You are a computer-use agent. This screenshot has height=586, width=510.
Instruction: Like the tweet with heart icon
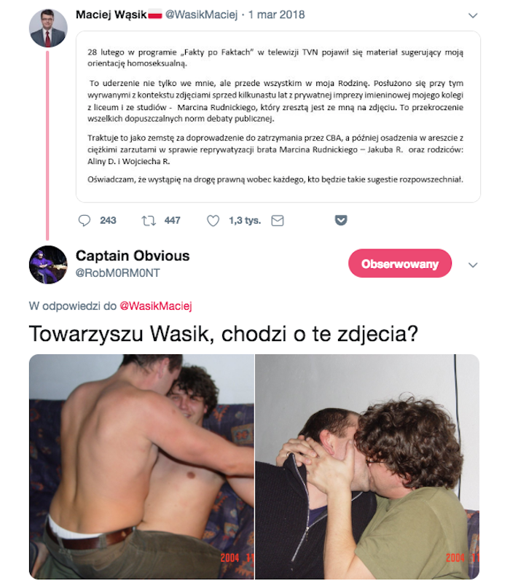click(x=213, y=221)
